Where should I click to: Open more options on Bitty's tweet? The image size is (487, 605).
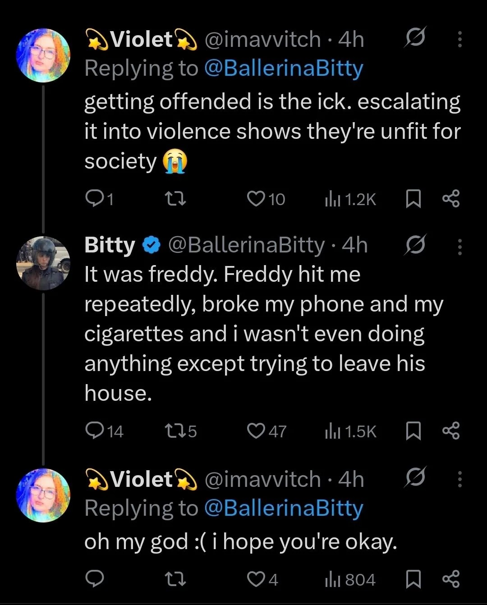459,246
